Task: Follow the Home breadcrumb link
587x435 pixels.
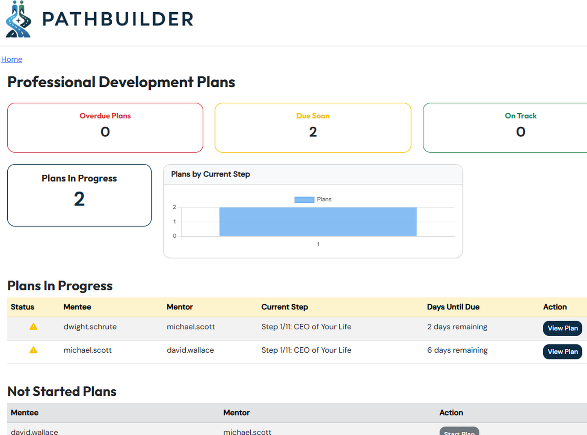Action: pos(12,59)
